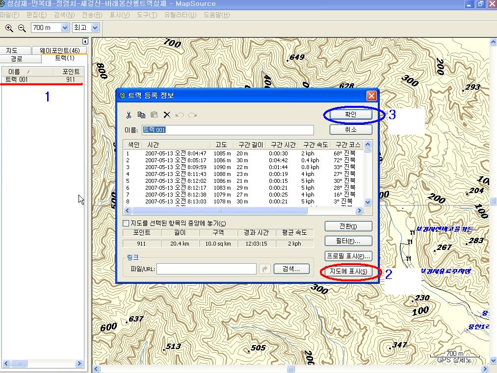Select track point row 3 at 8:09:59
497x373 pixels.
(x=243, y=167)
